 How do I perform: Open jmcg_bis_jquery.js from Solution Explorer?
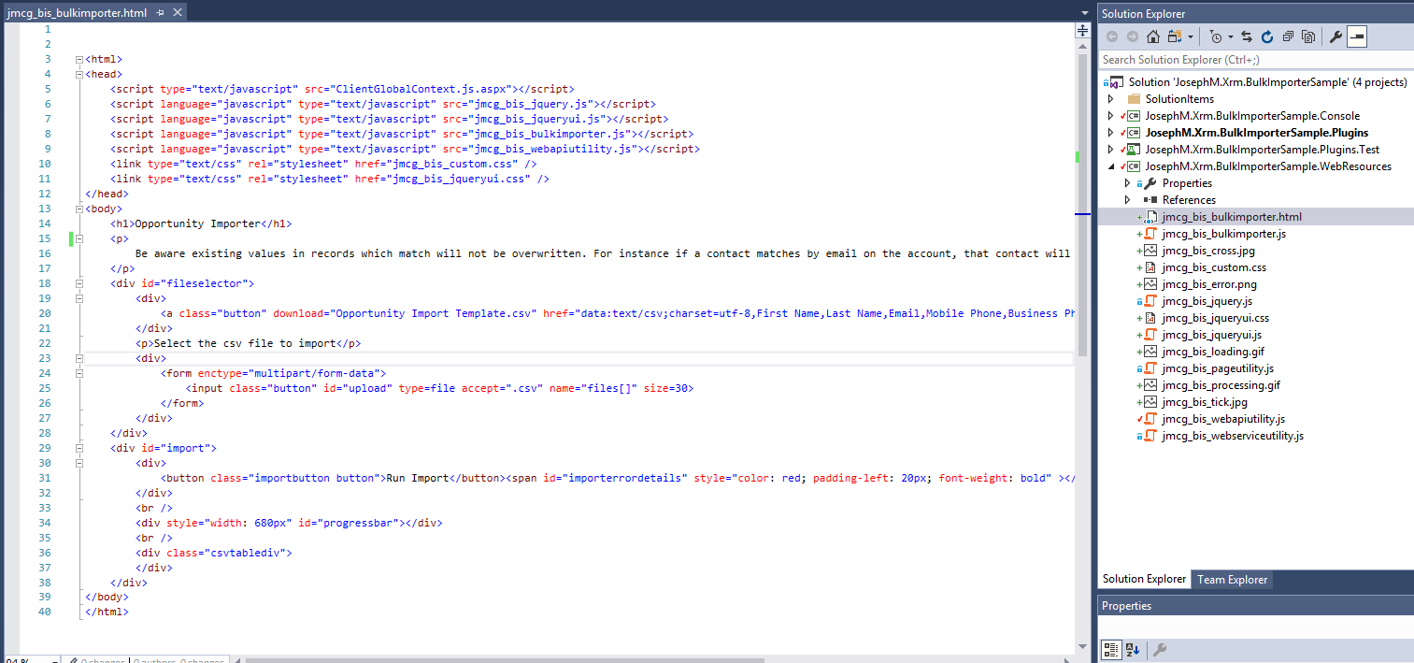(x=1205, y=300)
